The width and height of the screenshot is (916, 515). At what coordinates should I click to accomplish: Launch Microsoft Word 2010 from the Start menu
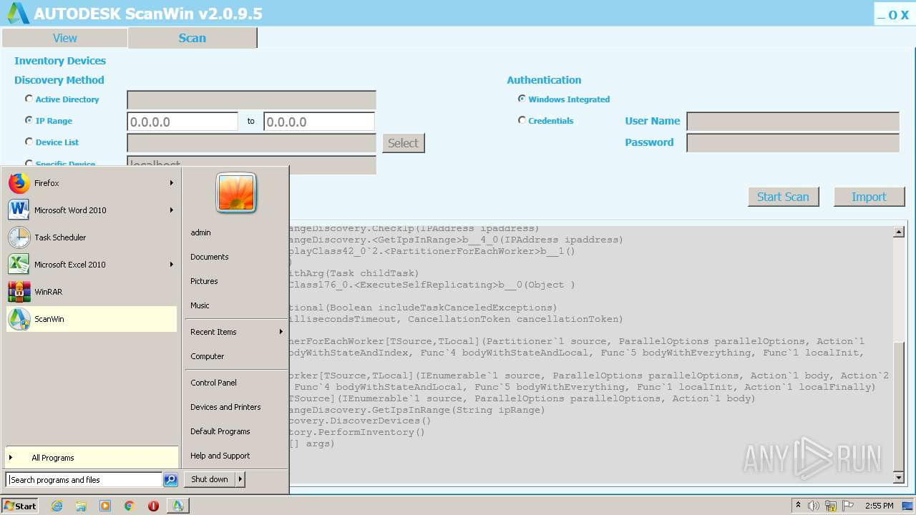click(91, 210)
